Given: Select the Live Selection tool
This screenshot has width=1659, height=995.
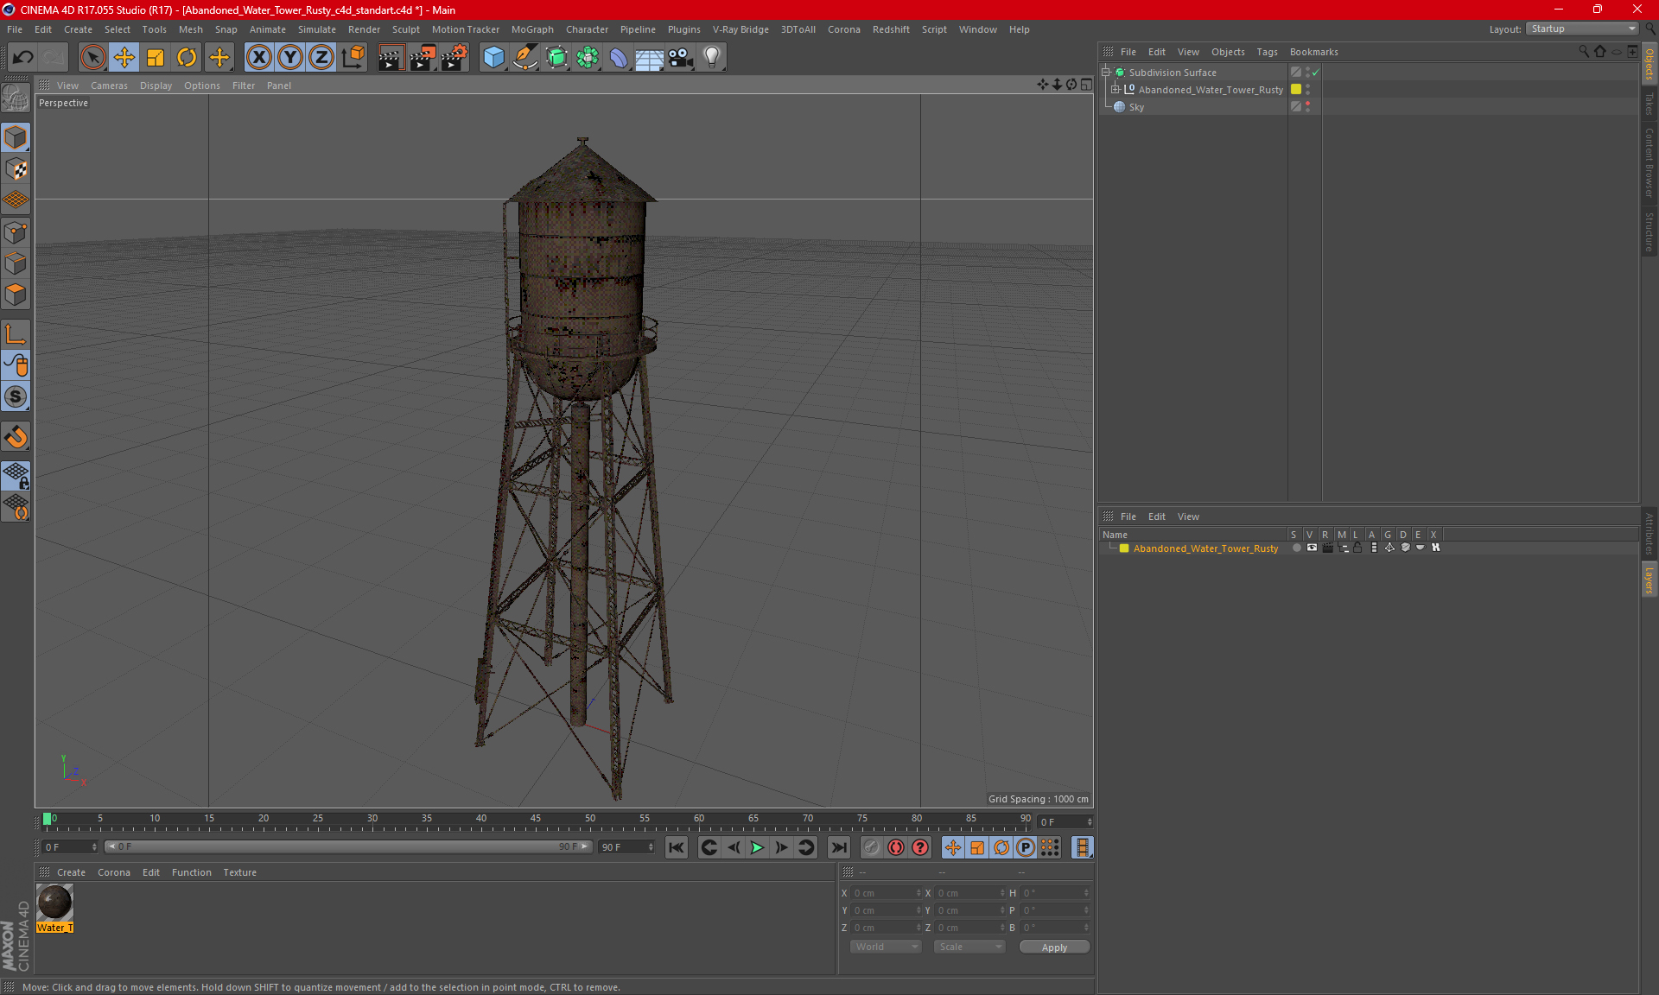Looking at the screenshot, I should tap(92, 58).
